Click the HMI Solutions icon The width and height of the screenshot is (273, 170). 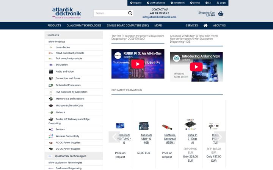(x=51, y=92)
